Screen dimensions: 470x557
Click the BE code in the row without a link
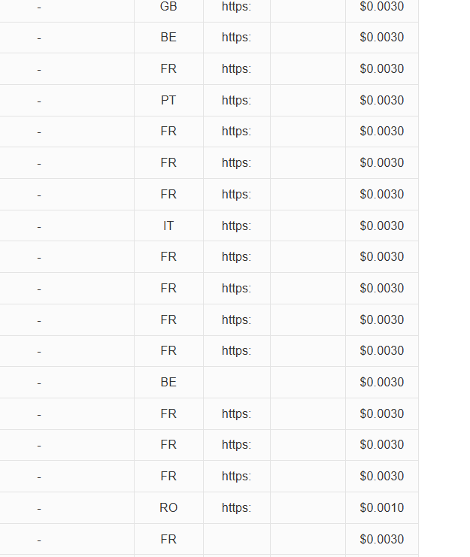point(168,382)
